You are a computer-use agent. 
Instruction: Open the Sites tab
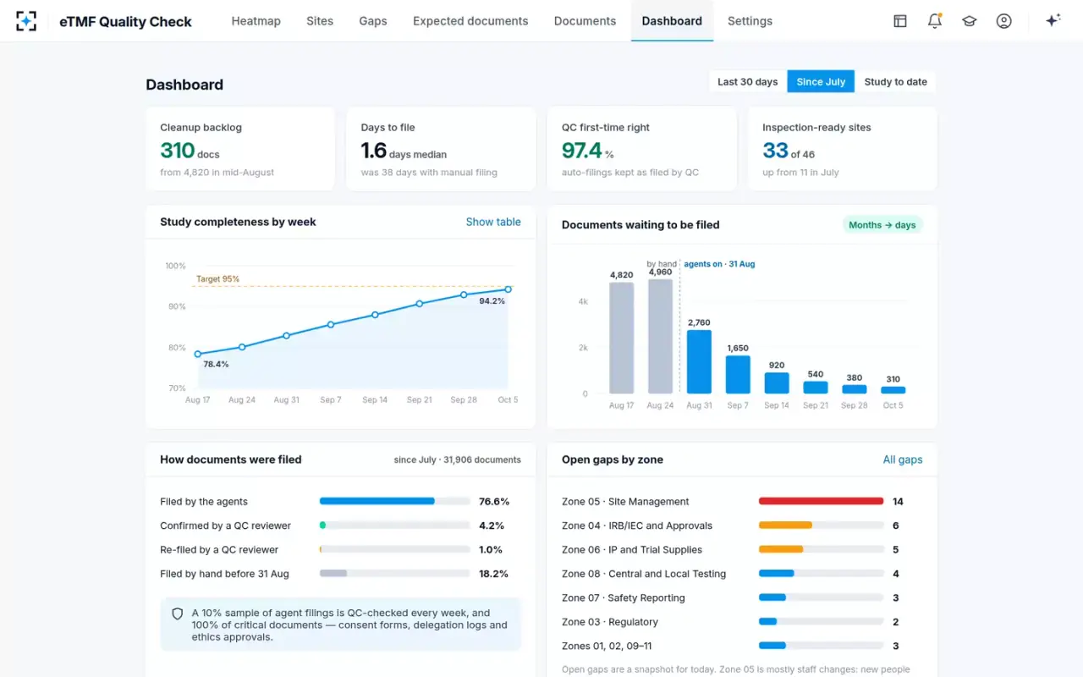click(x=320, y=21)
